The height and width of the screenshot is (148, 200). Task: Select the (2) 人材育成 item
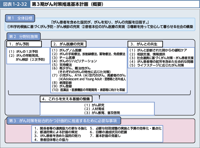[x=94, y=109]
